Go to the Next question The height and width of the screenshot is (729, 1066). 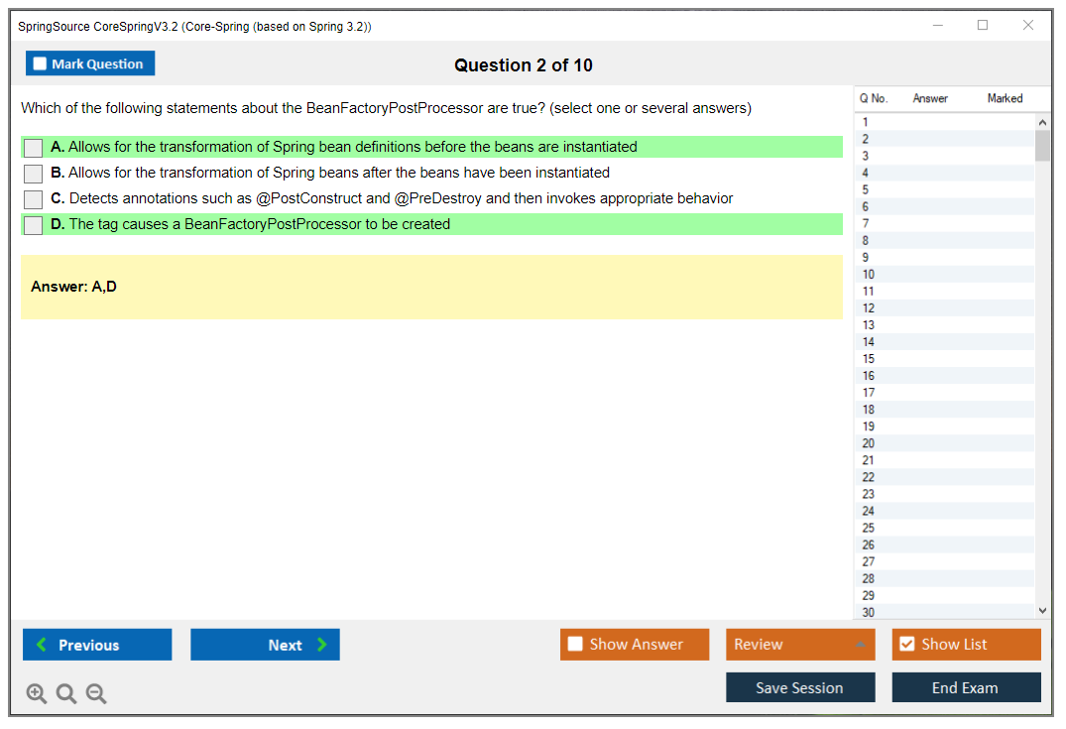click(265, 645)
